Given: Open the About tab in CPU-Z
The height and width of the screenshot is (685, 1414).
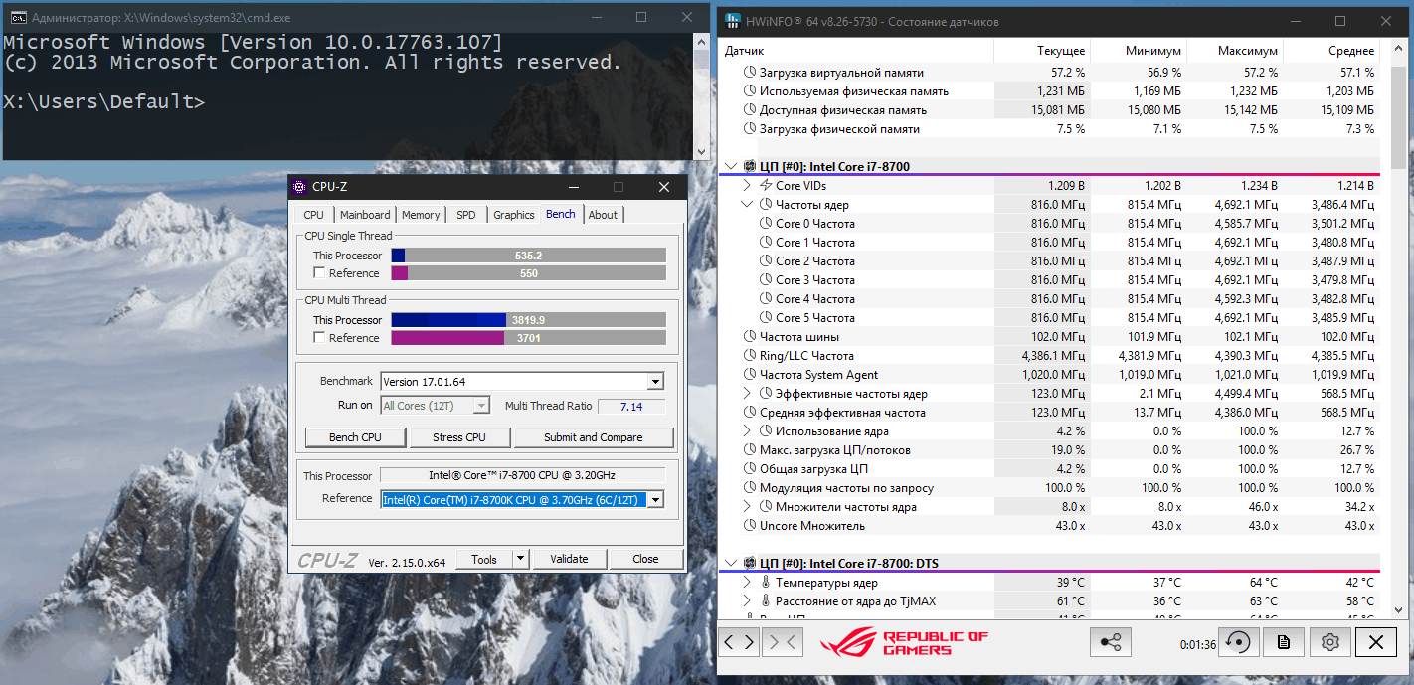Looking at the screenshot, I should (603, 215).
